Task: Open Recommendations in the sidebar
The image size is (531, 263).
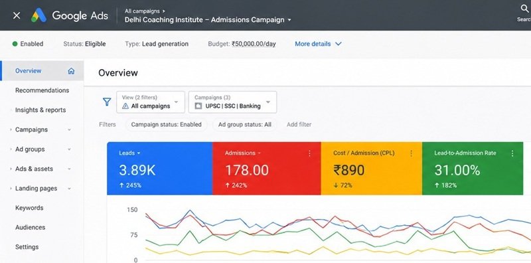Action: [x=42, y=90]
